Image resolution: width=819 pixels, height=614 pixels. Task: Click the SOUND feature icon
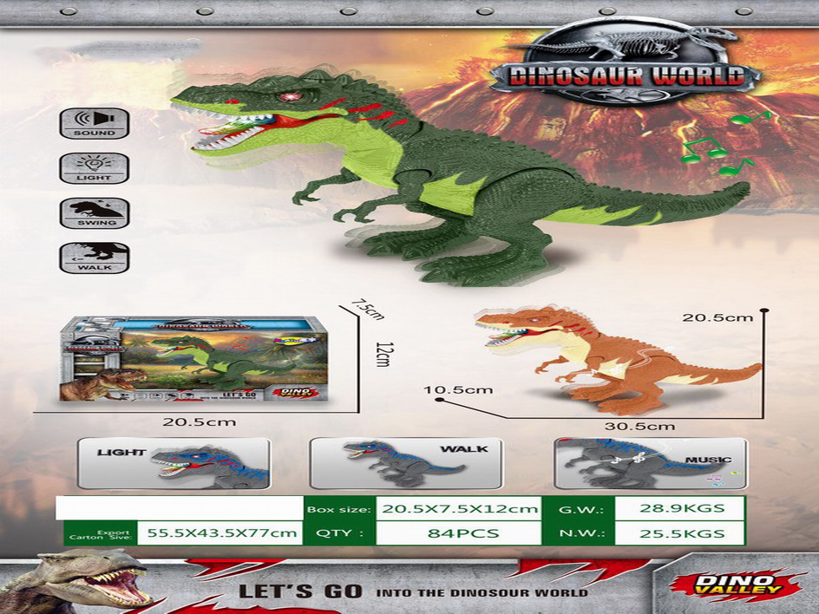94,122
